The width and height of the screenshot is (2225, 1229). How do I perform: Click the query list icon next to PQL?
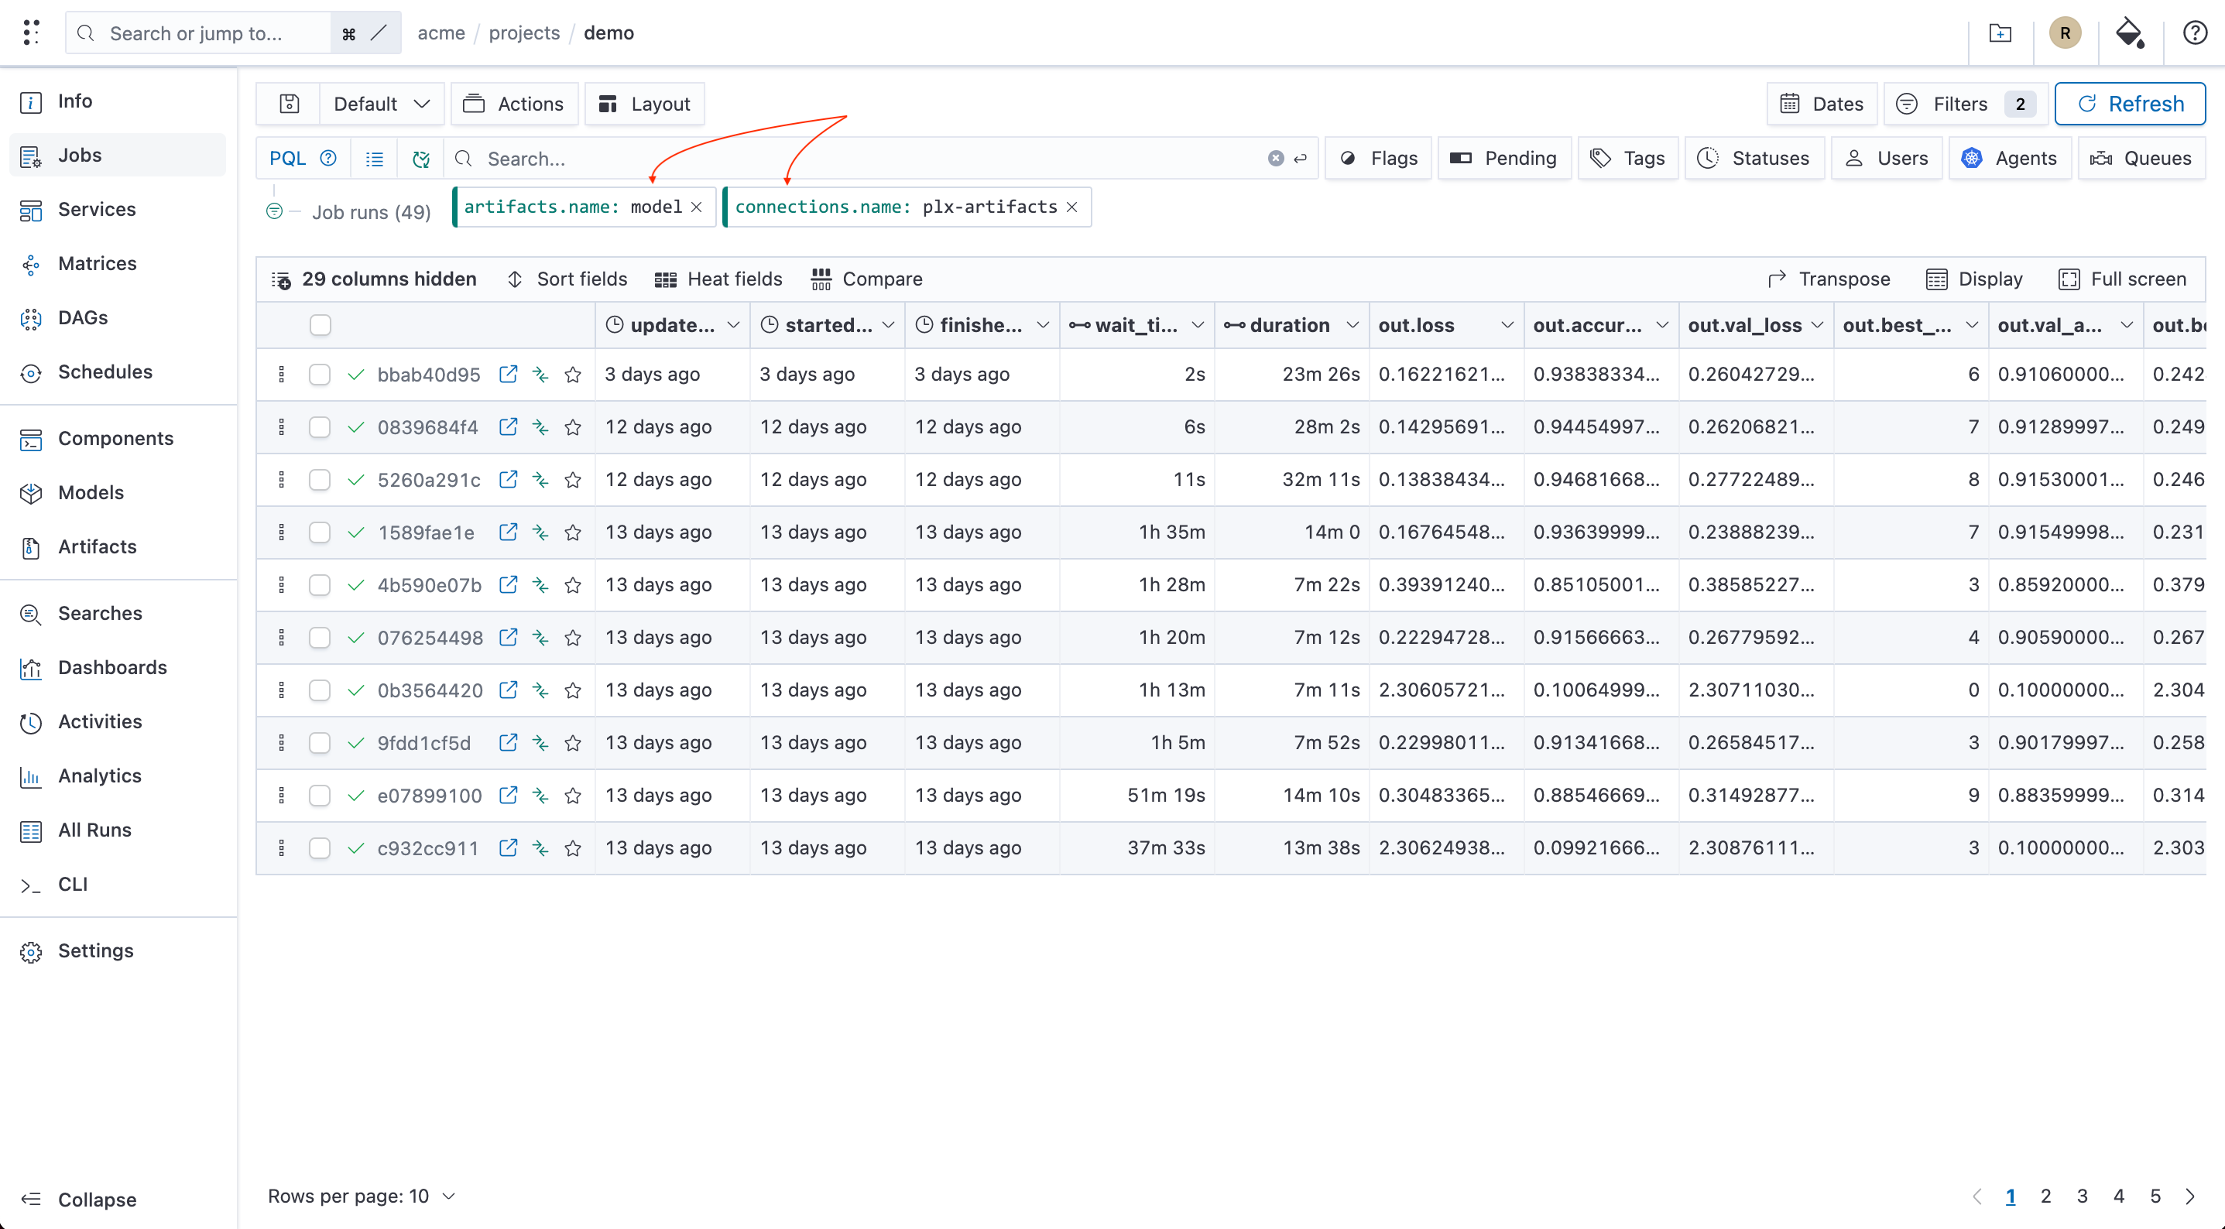pyautogui.click(x=374, y=159)
